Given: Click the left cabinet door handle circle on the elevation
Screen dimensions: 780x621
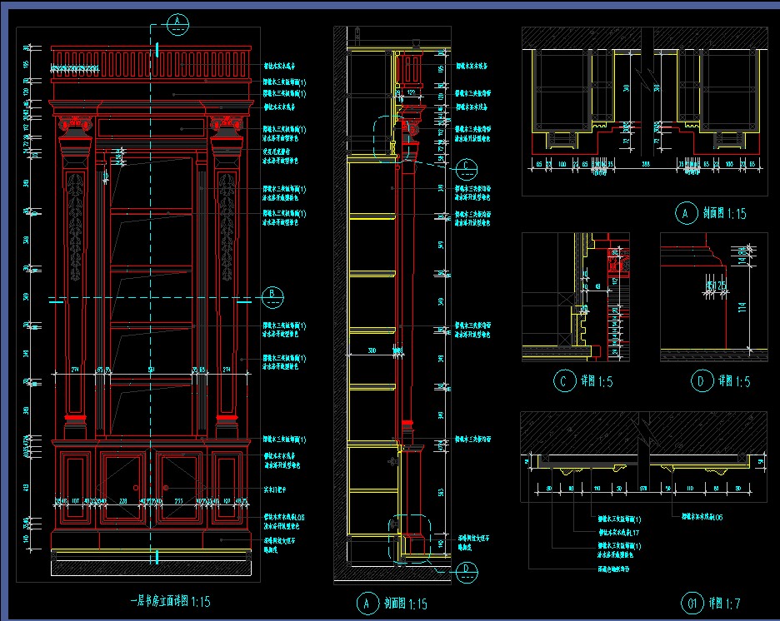Looking at the screenshot, I should tap(135, 488).
